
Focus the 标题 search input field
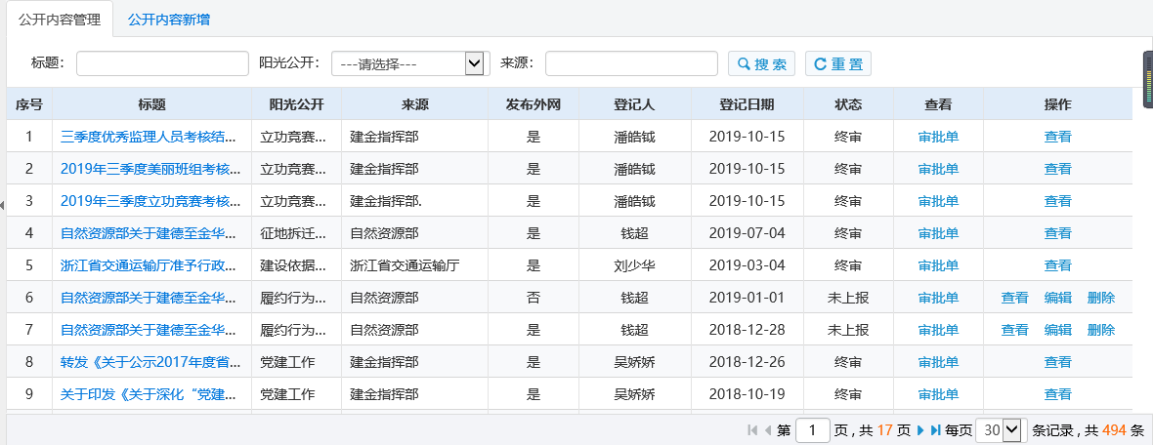click(x=162, y=63)
